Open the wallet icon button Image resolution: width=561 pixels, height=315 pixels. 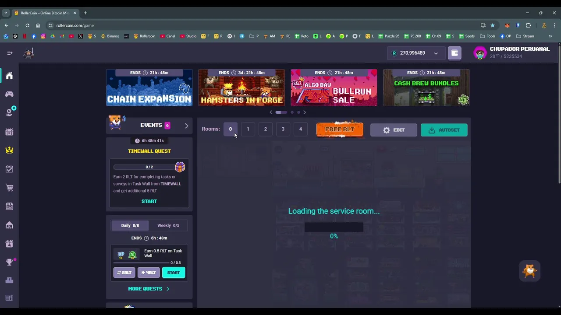[454, 53]
